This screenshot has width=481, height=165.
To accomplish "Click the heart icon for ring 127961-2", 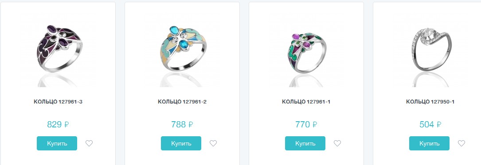I will [x=213, y=143].
